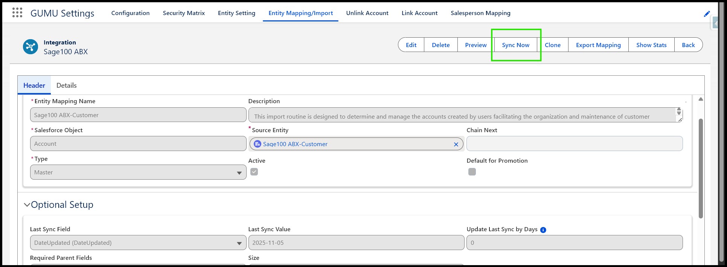Viewport: 727px width, 267px height.
Task: Click the info icon beside Update Last Sync by Days
Action: tap(543, 230)
